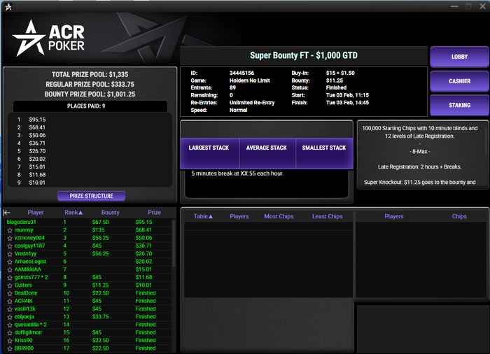Minimize the ACR Poker window
The height and width of the screenshot is (354, 490).
point(454,6)
